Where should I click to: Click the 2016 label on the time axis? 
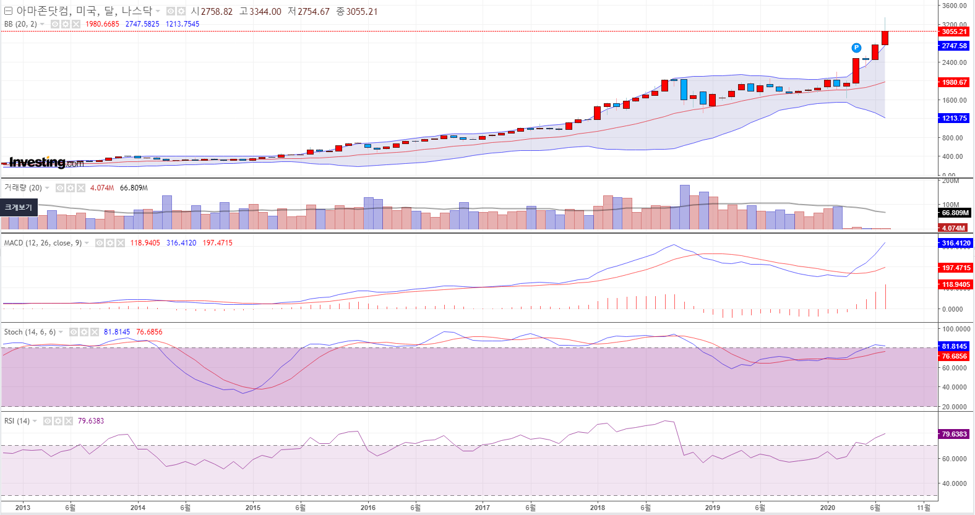[368, 508]
